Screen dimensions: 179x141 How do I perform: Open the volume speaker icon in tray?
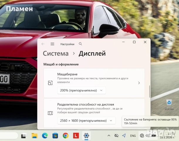[148, 136]
